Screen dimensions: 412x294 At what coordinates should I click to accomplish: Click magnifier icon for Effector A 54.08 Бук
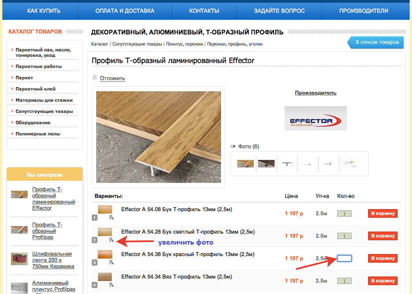click(x=111, y=218)
